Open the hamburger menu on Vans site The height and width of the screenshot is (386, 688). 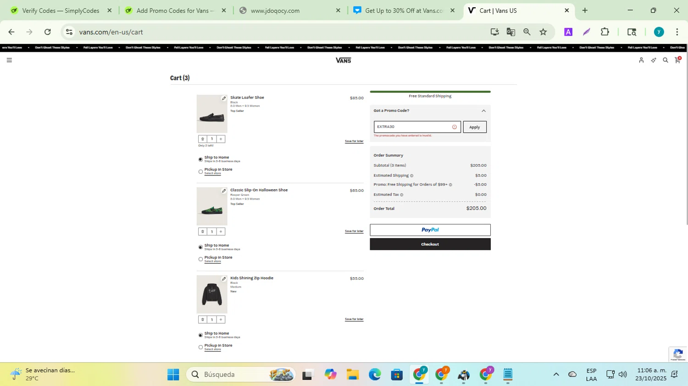[x=9, y=60]
